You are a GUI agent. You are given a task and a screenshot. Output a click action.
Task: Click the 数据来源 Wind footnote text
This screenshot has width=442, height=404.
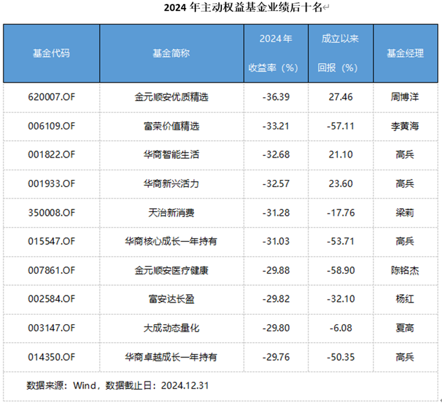tap(118, 385)
